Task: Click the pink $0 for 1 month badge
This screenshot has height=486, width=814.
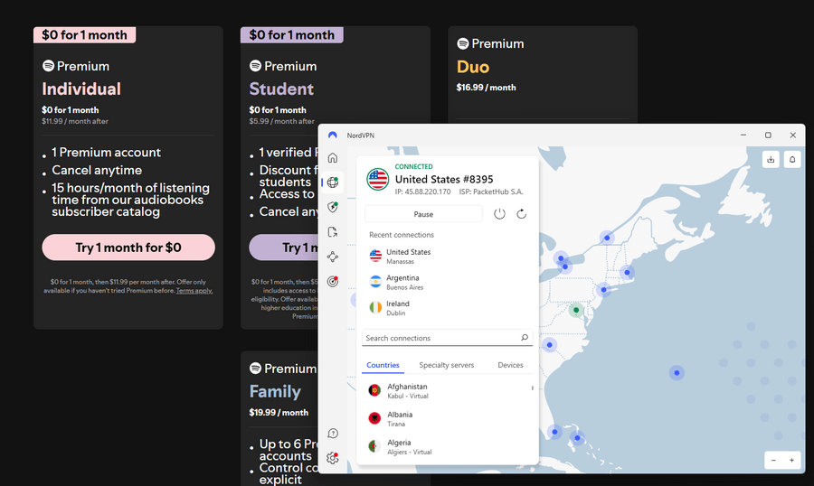Action: (x=85, y=34)
